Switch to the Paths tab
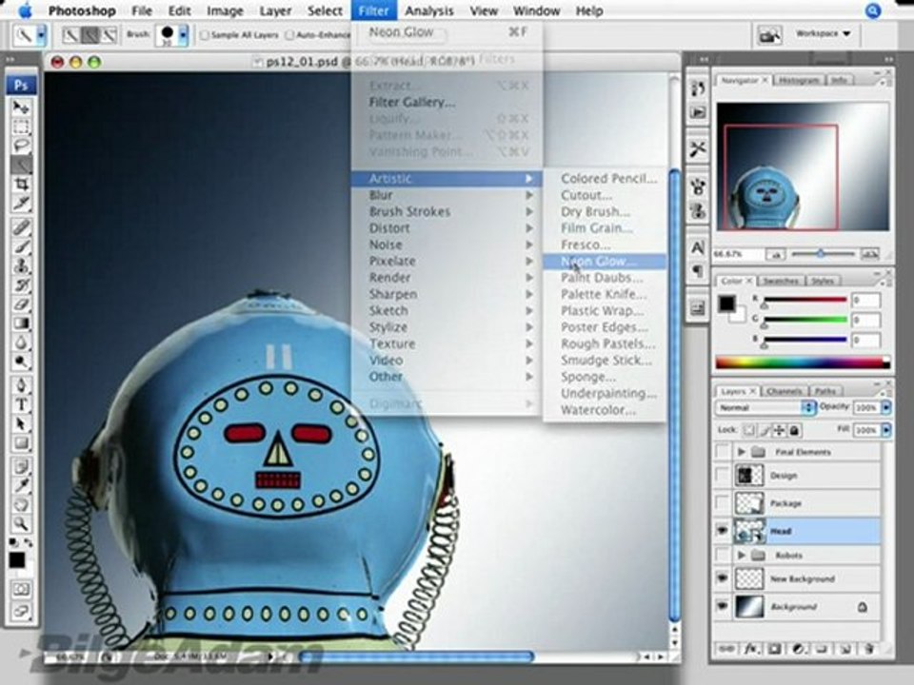Screen dimensions: 914x685 pos(825,391)
